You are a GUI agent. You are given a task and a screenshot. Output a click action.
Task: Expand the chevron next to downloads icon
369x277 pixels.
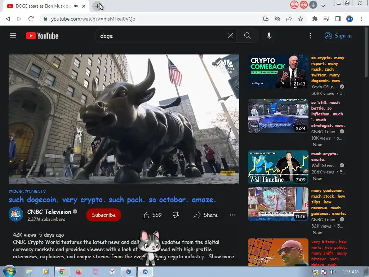tap(323, 6)
